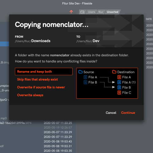Click date 2020-05-08 19:53.31
This screenshot has height=153, width=153.
pyautogui.click(x=58, y=146)
